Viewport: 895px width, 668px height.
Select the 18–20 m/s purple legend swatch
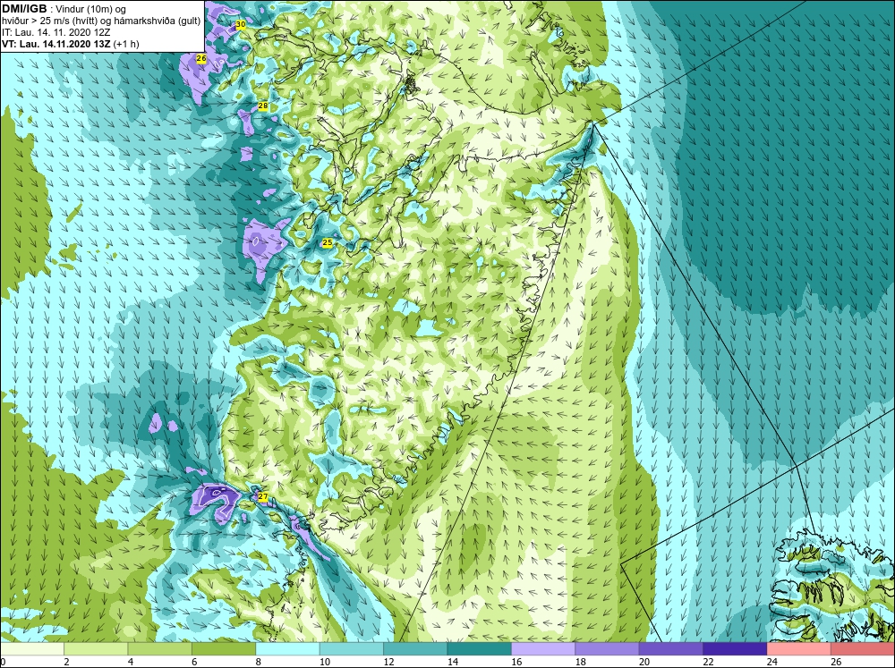tap(608, 649)
